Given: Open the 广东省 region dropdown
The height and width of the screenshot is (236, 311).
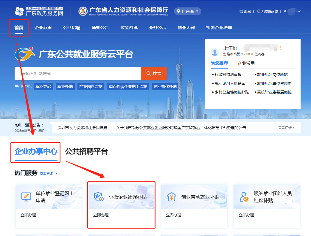Looking at the screenshot, I should pos(188,11).
